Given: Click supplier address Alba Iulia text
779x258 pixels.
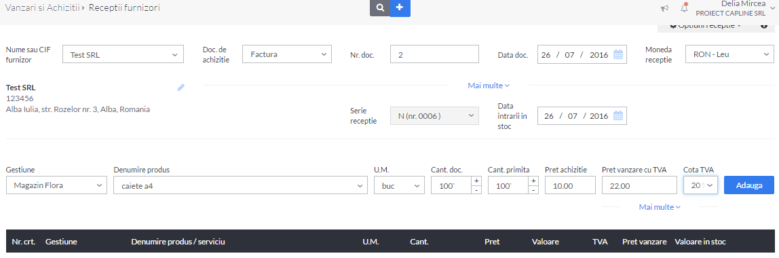Looking at the screenshot, I should point(78,109).
